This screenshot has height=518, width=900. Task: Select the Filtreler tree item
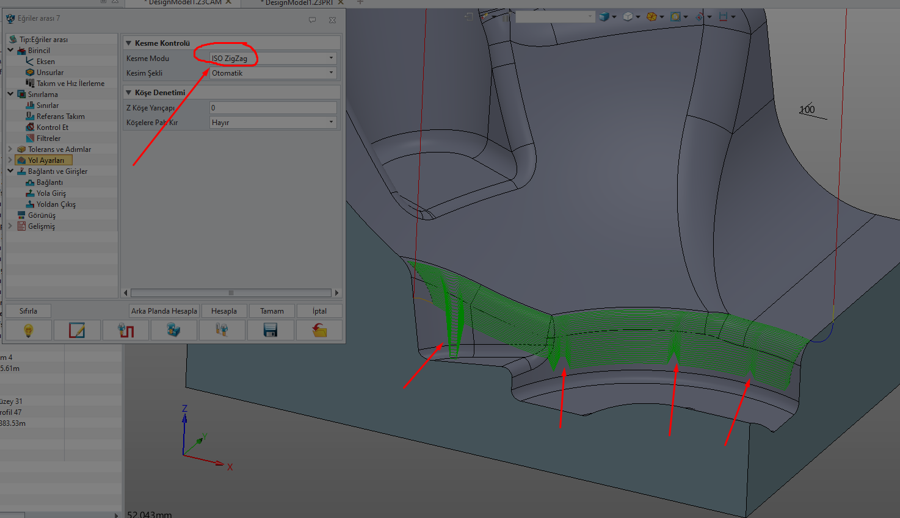click(x=48, y=138)
